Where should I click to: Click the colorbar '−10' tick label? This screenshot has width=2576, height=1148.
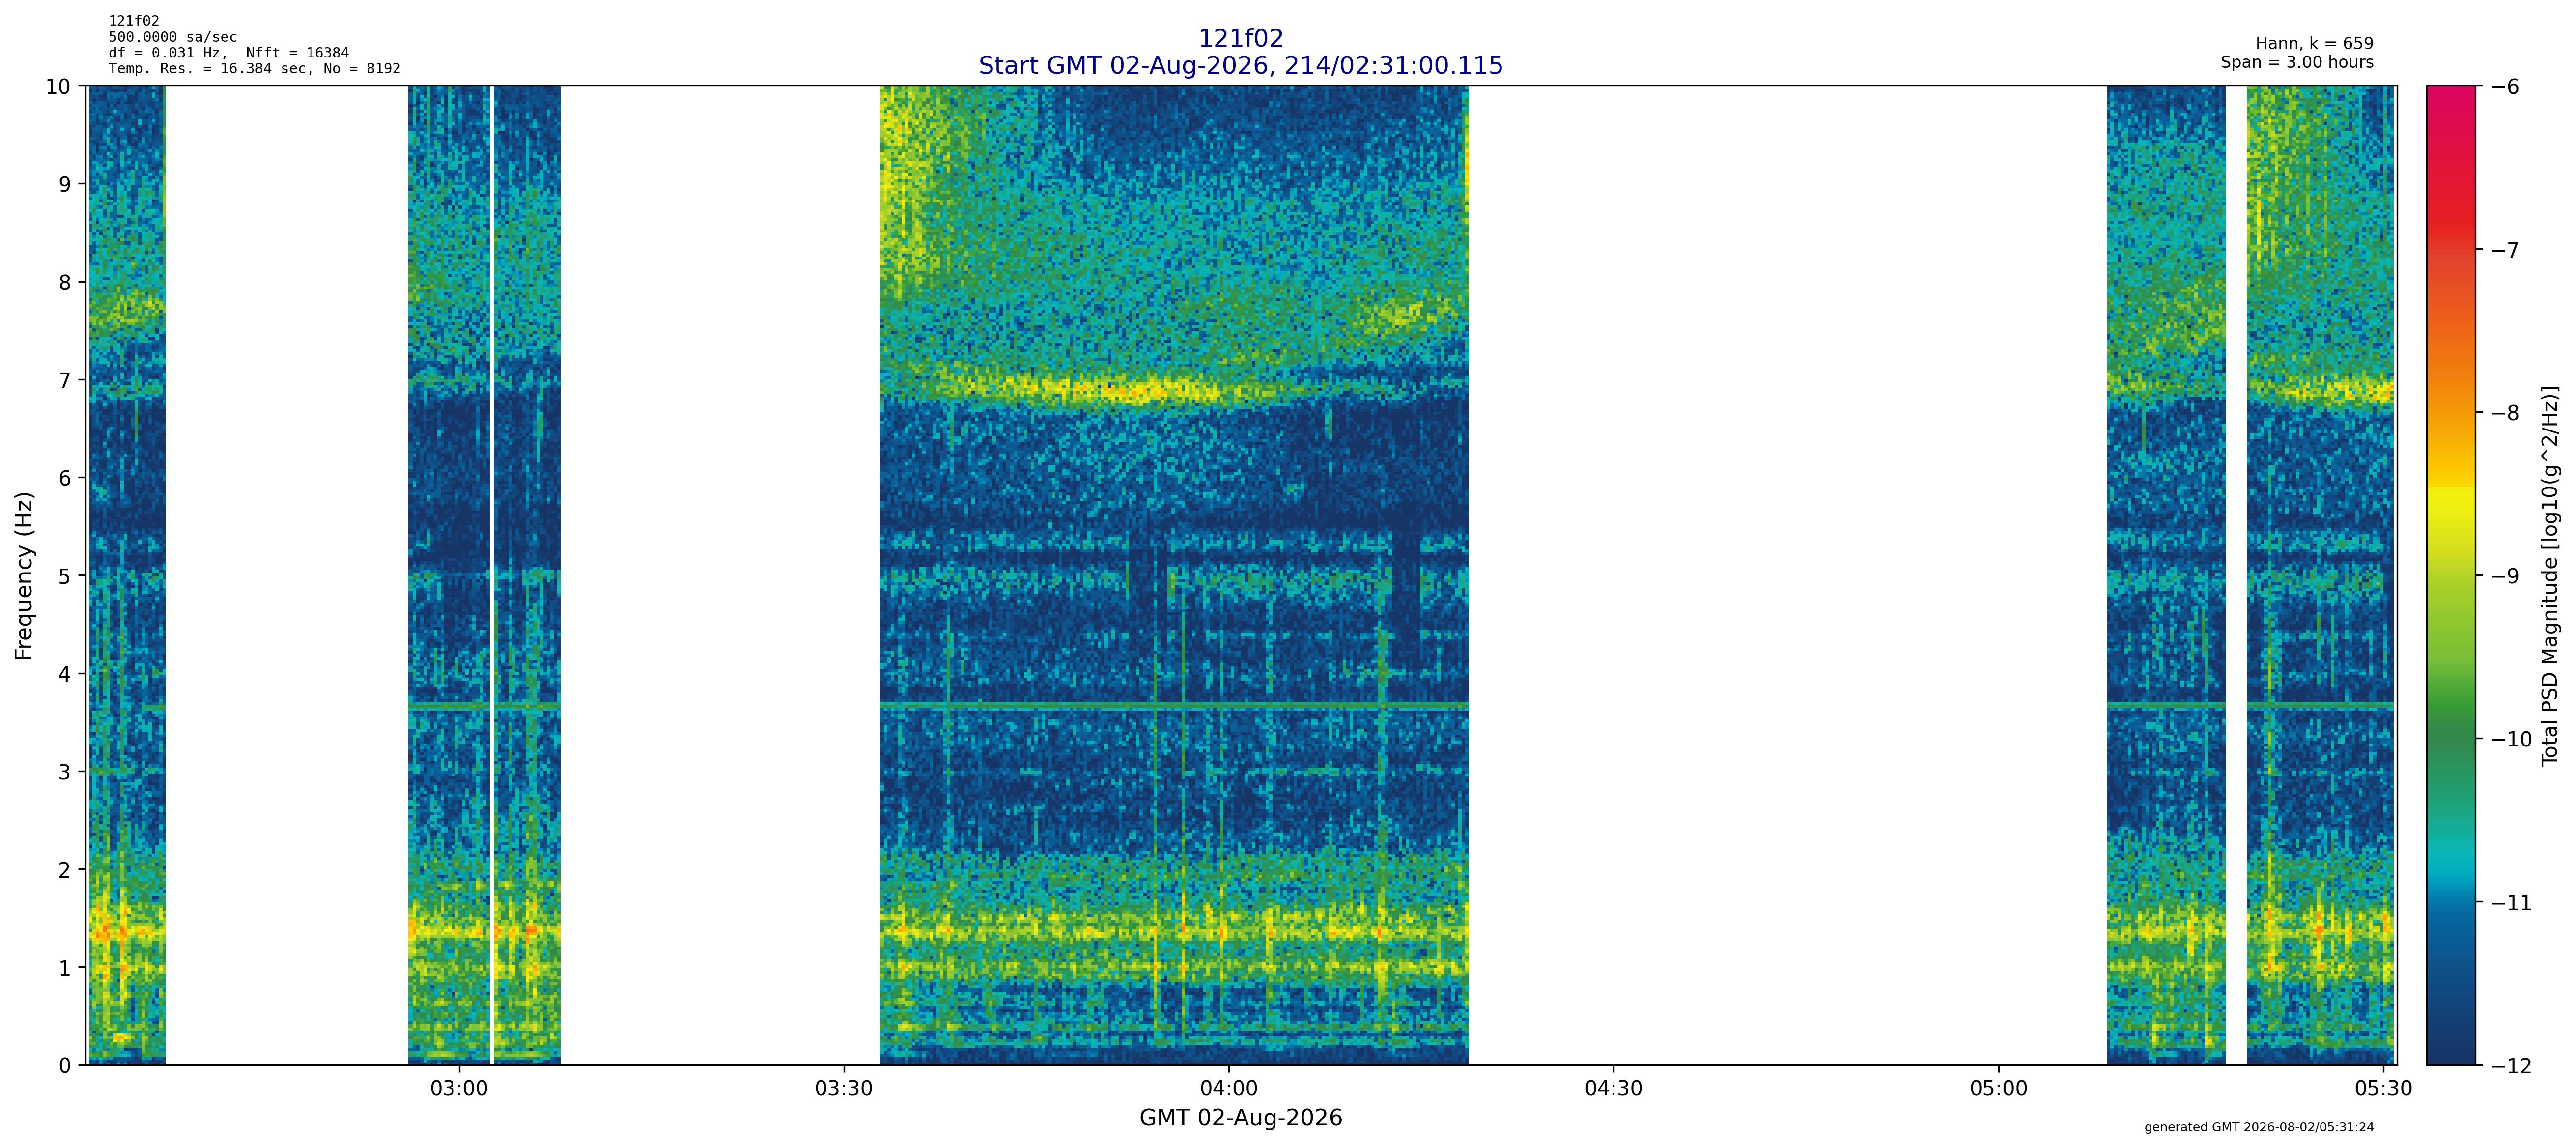(x=2511, y=739)
